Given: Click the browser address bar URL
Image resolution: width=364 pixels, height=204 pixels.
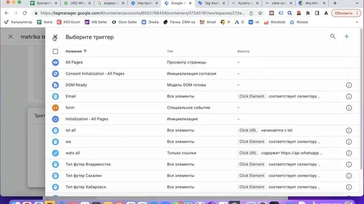Looking at the screenshot, I should [143, 13].
